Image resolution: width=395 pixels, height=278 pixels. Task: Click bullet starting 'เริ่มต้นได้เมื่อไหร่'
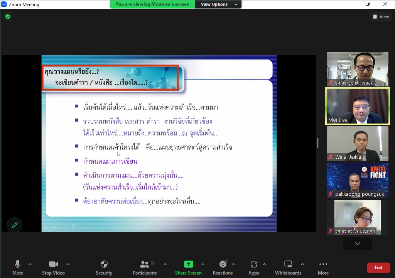[151, 107]
